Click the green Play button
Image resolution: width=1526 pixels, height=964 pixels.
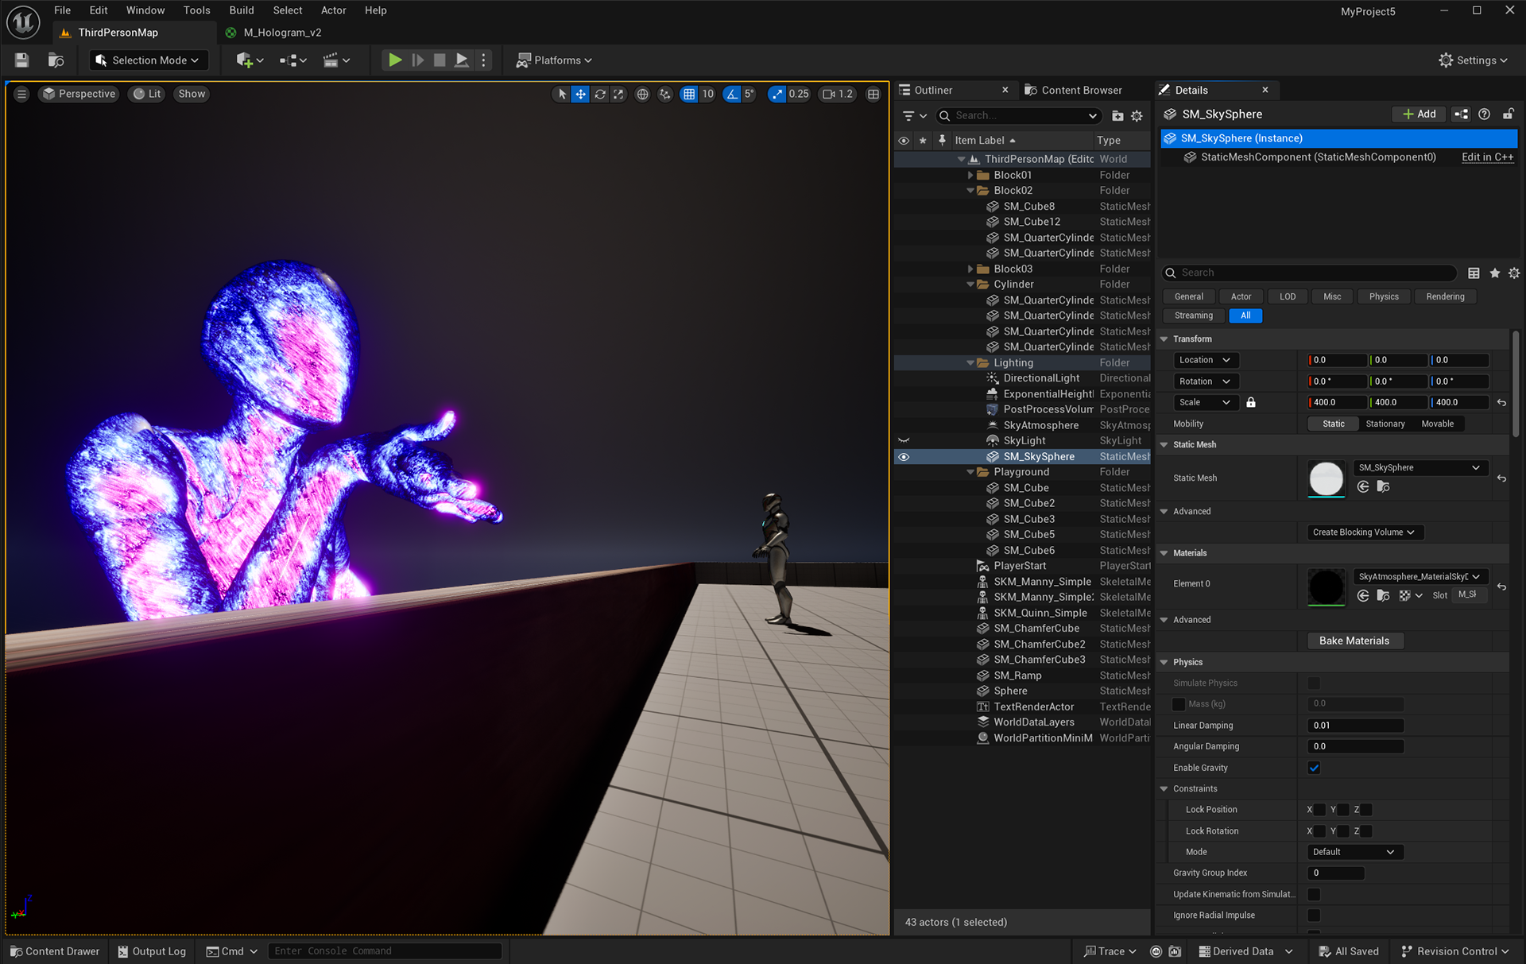click(394, 60)
